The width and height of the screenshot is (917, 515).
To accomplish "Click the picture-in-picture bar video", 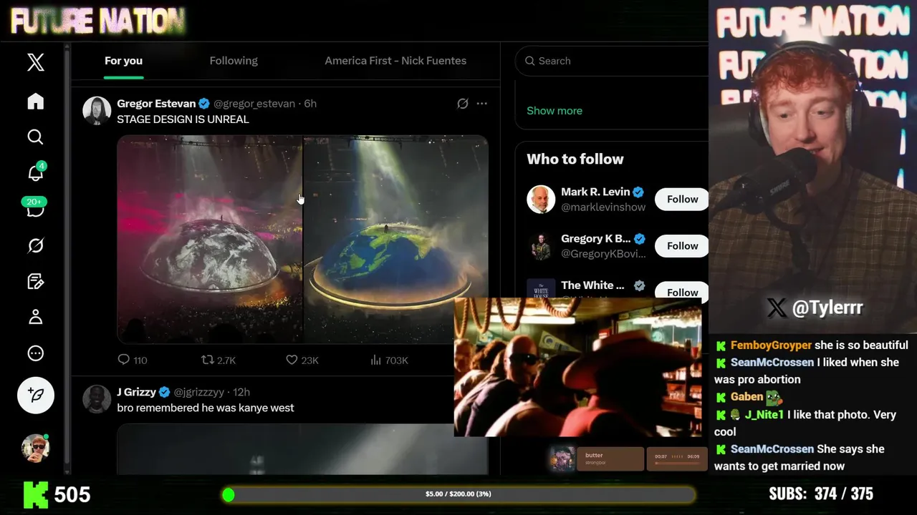I will (577, 368).
